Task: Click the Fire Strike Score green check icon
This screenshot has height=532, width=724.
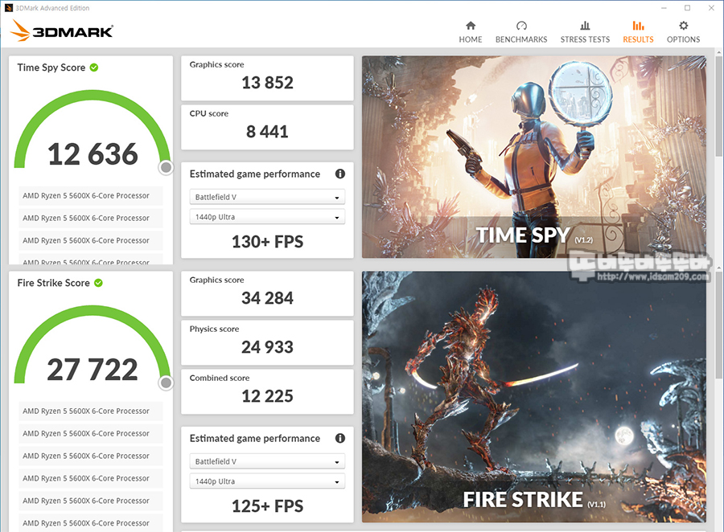Action: tap(98, 283)
